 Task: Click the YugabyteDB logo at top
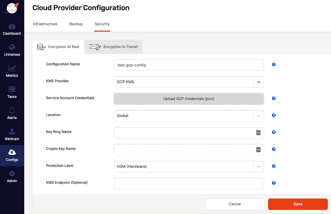pos(12,8)
